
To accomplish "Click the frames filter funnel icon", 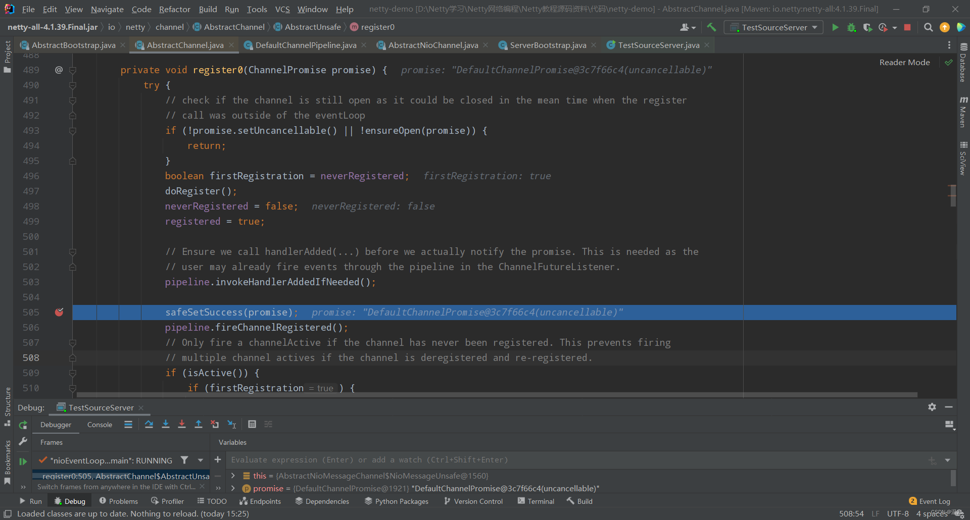I will pos(184,460).
